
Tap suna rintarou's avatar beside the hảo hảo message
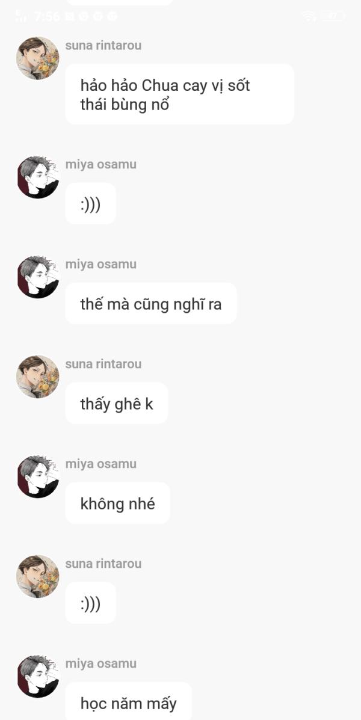coord(38,58)
